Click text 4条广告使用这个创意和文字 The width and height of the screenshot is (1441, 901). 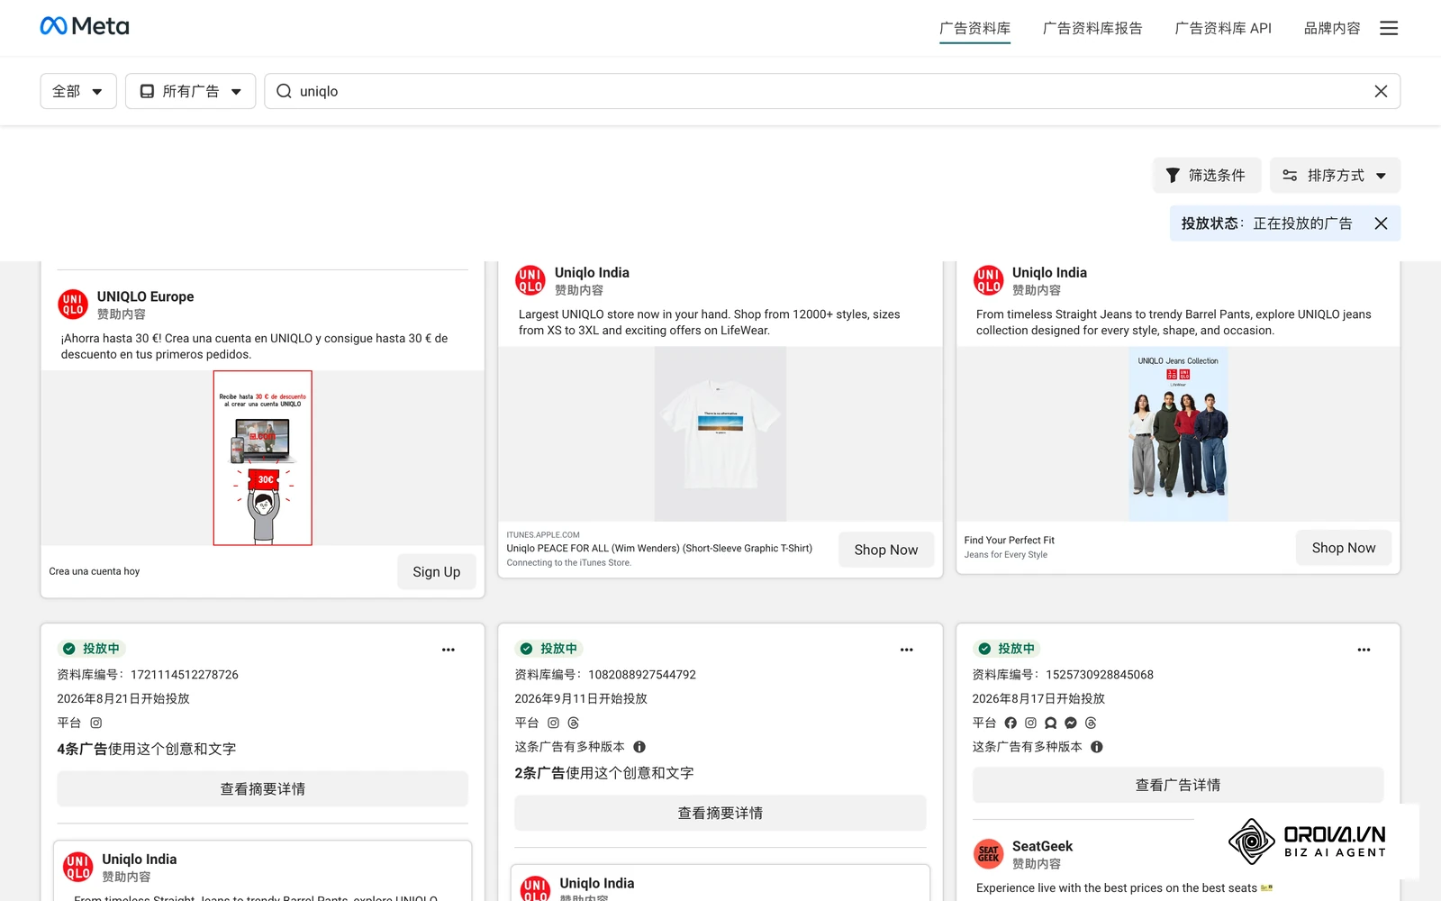pos(147,749)
